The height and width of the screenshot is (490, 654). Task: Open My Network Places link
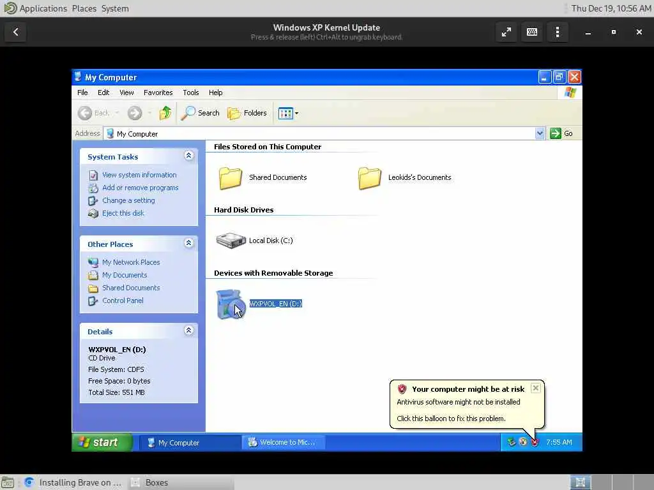(131, 262)
